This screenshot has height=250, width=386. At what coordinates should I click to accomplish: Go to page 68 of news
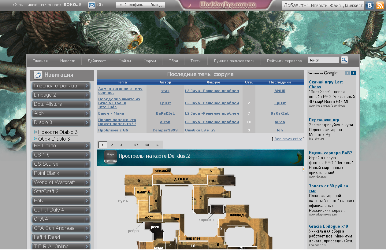(x=147, y=145)
